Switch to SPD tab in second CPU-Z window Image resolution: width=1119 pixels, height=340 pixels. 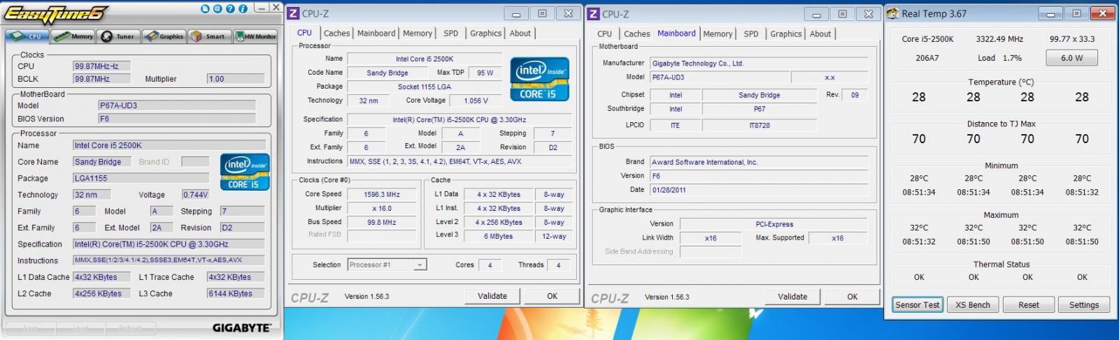coord(751,34)
